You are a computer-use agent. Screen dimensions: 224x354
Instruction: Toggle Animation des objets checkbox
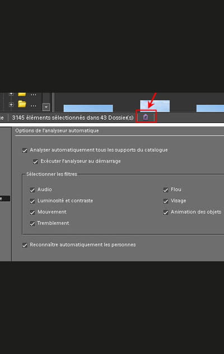coord(166,212)
